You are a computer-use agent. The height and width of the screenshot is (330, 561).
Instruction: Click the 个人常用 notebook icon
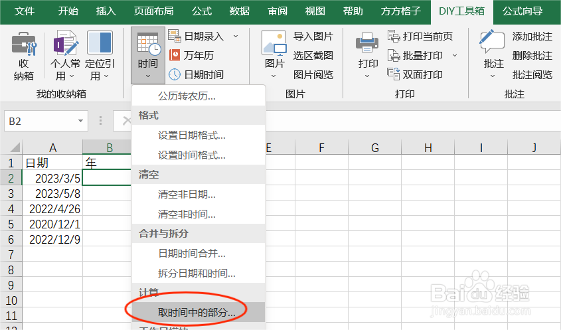(66, 43)
